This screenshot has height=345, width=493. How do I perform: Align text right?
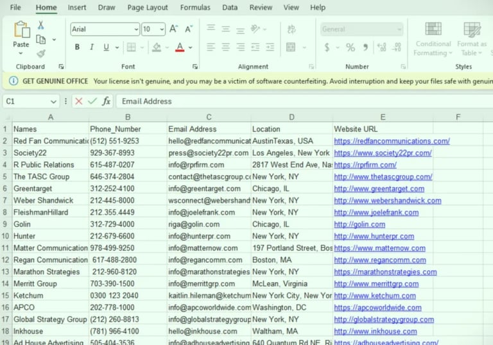click(x=241, y=47)
